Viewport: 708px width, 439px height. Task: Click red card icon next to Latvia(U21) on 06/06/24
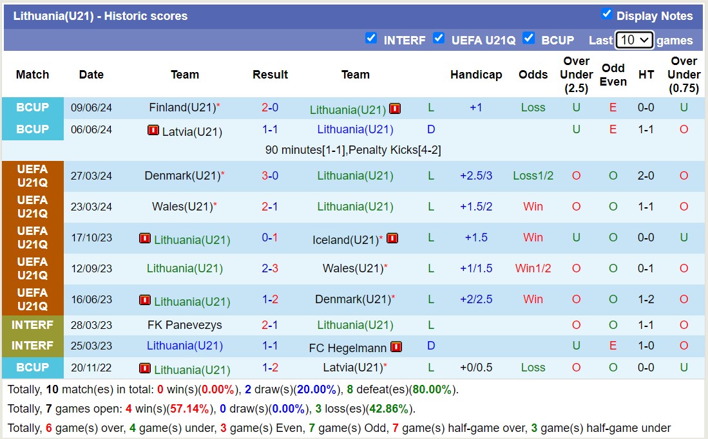pos(153,131)
